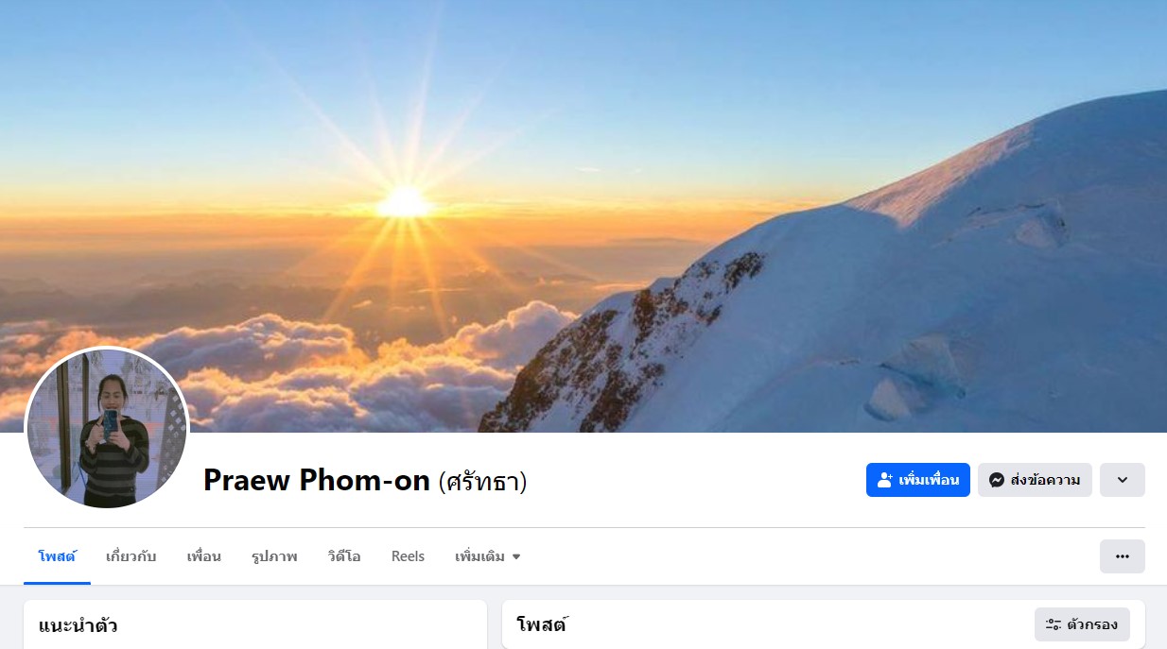Click the แนะนำตัว section heading

[x=78, y=625]
